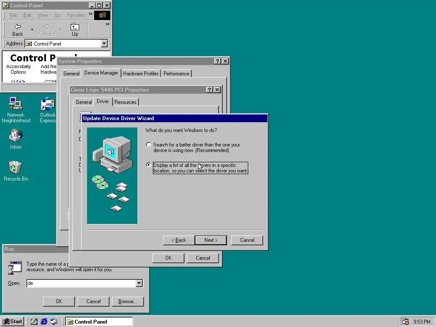This screenshot has height=327, width=436.
Task: Switch to Hardware Profiles tab
Action: coord(141,74)
